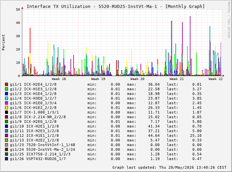
Task: Select legend label gi1/8 ICX-2.214-NR_2/2/8
Action: (x=38, y=117)
